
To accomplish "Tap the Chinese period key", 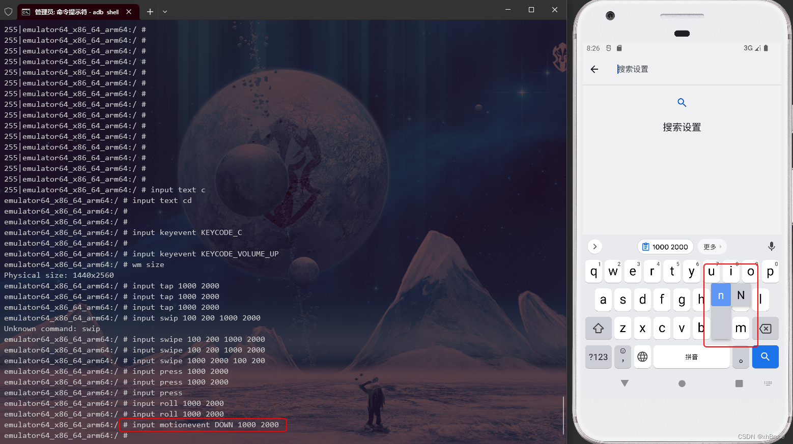I will tap(741, 357).
